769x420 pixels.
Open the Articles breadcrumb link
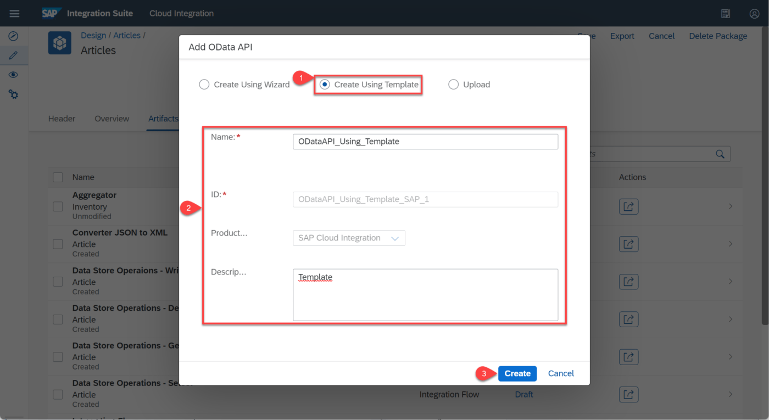(127, 35)
